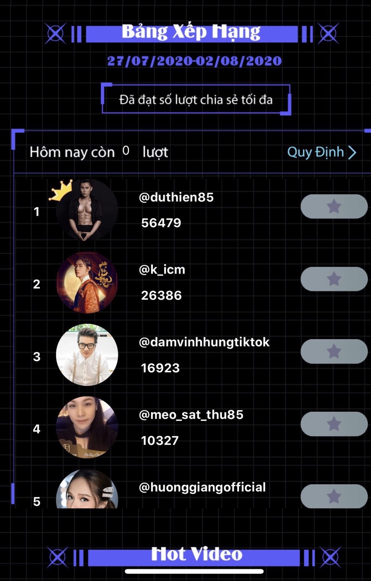The image size is (371, 581).
Task: Tap the star vote button for @duthien85
Action: point(334,207)
